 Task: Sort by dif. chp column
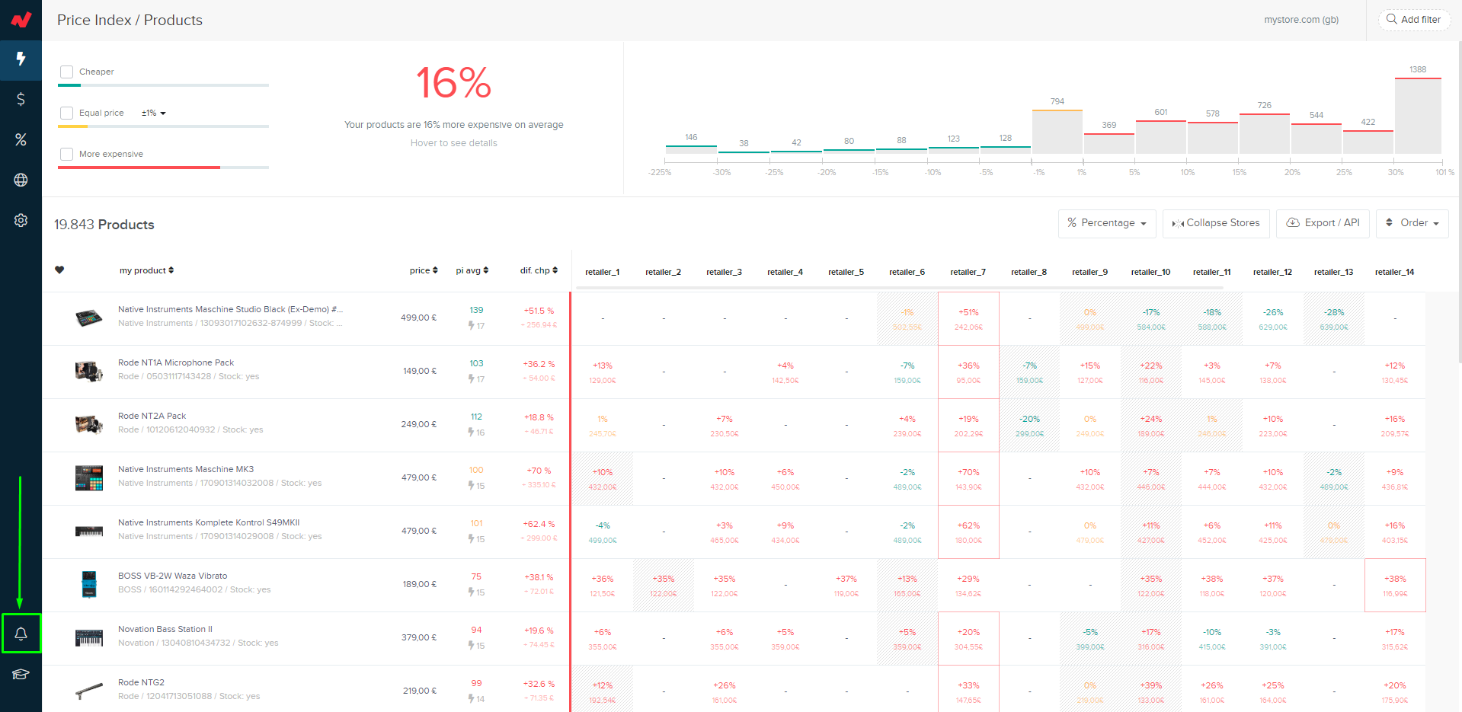point(539,270)
